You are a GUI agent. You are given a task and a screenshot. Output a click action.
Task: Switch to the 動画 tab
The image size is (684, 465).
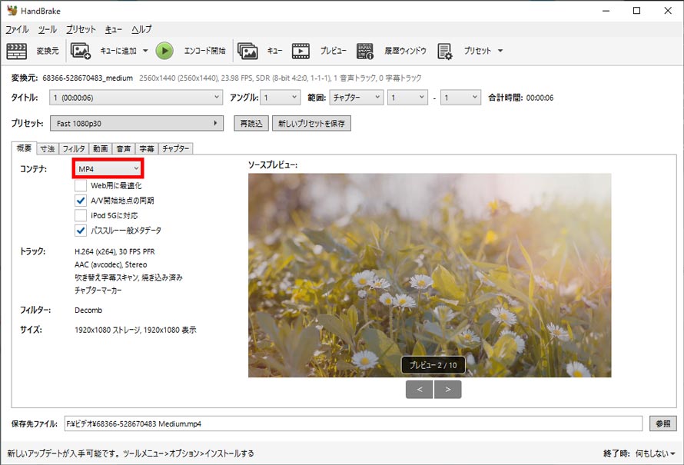point(101,149)
